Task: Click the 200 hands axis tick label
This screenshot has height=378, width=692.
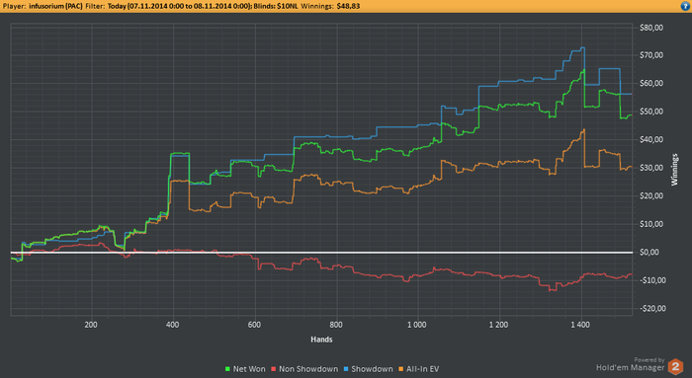Action: [x=91, y=325]
